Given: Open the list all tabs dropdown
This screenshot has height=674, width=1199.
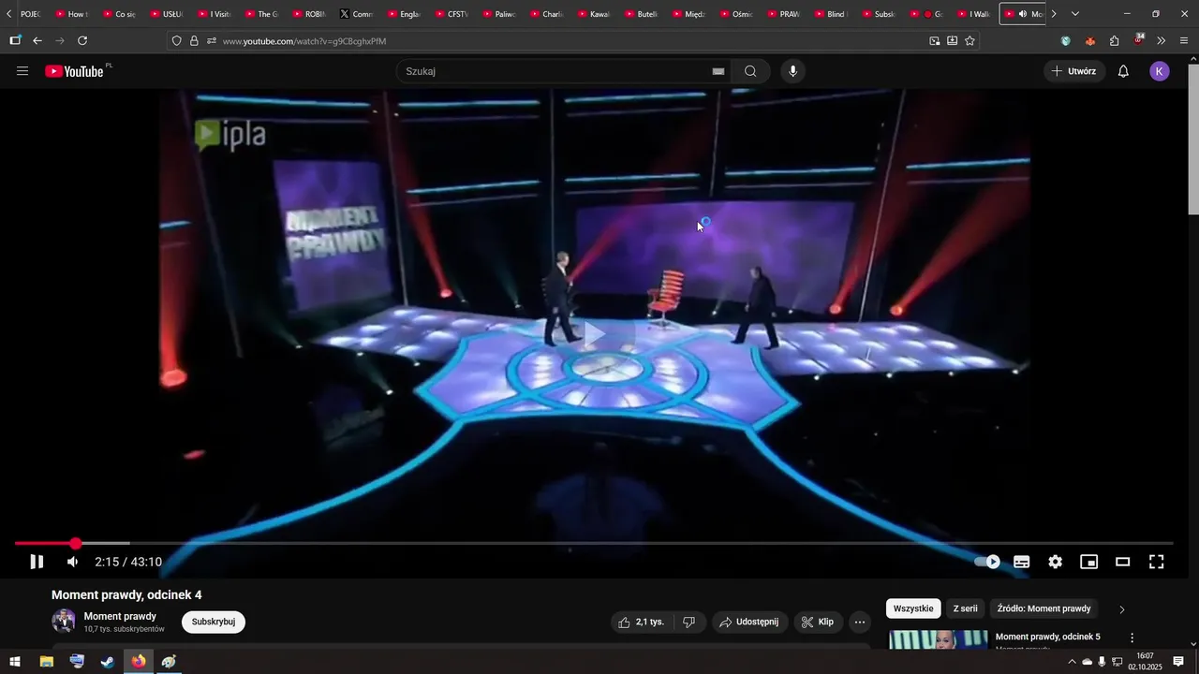Looking at the screenshot, I should (x=1074, y=14).
